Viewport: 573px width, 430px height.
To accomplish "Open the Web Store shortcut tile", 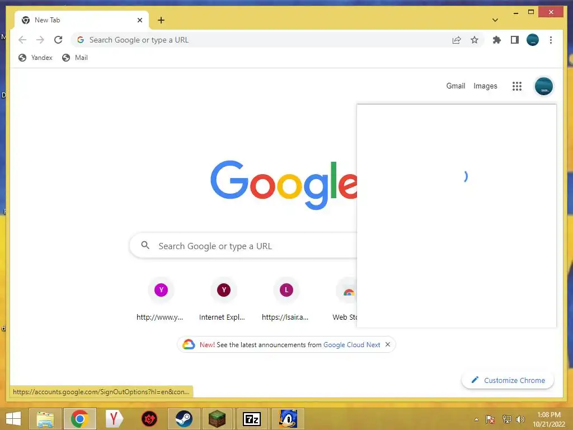I will tap(345, 300).
